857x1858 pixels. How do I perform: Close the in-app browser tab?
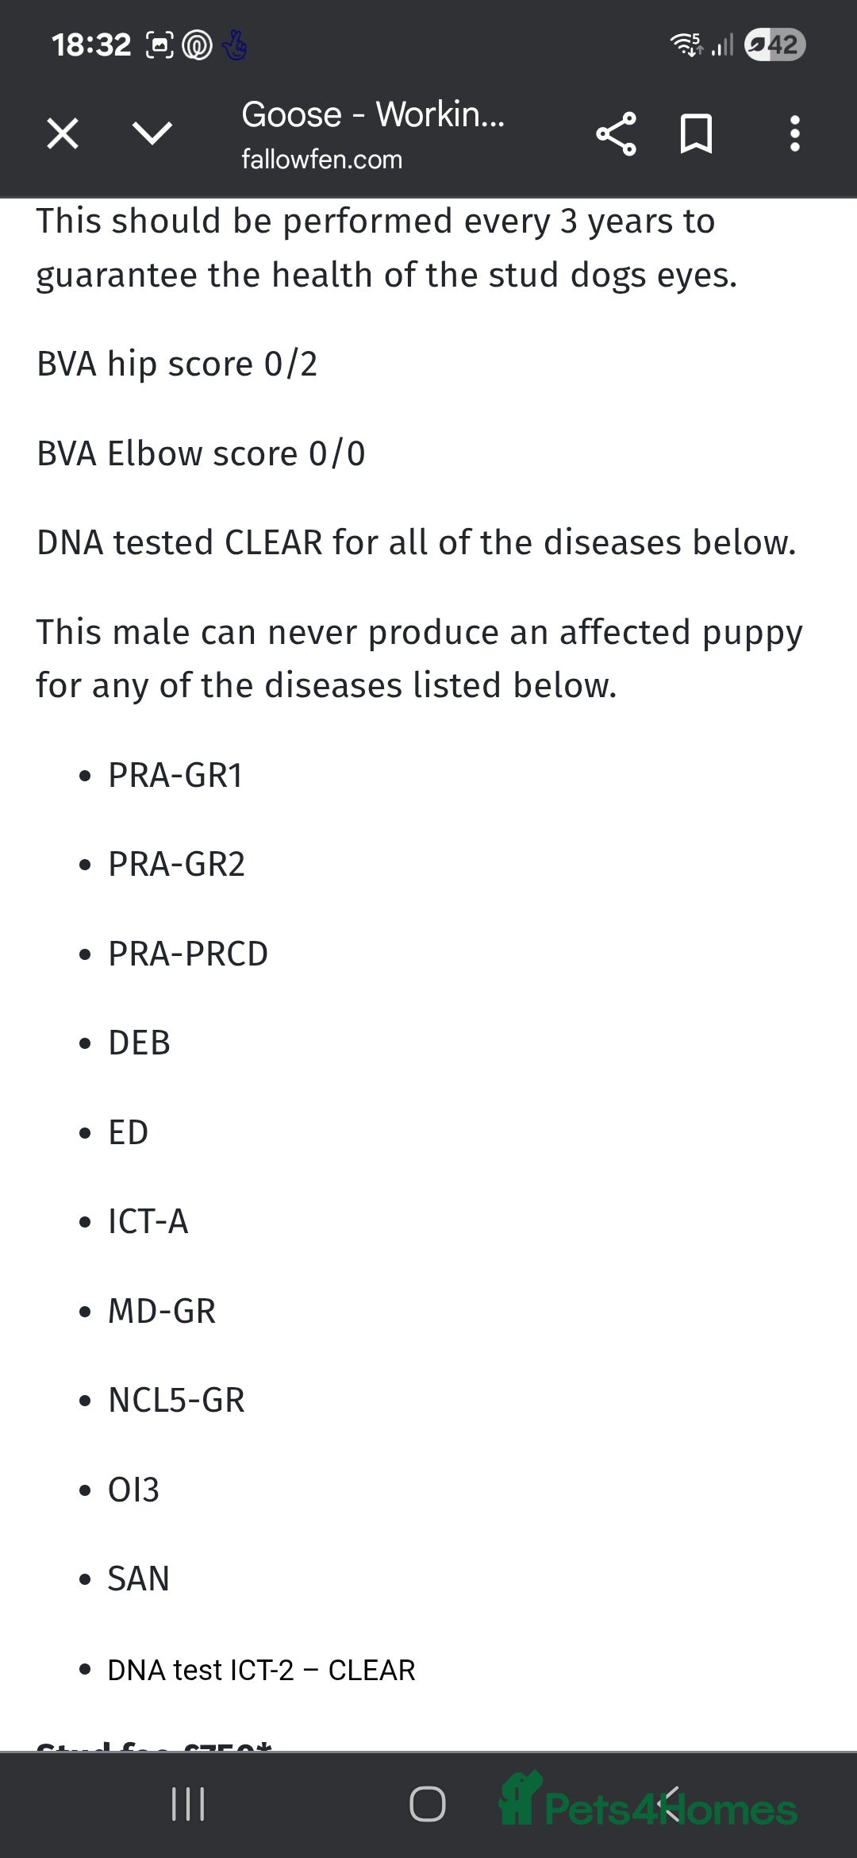click(x=63, y=133)
